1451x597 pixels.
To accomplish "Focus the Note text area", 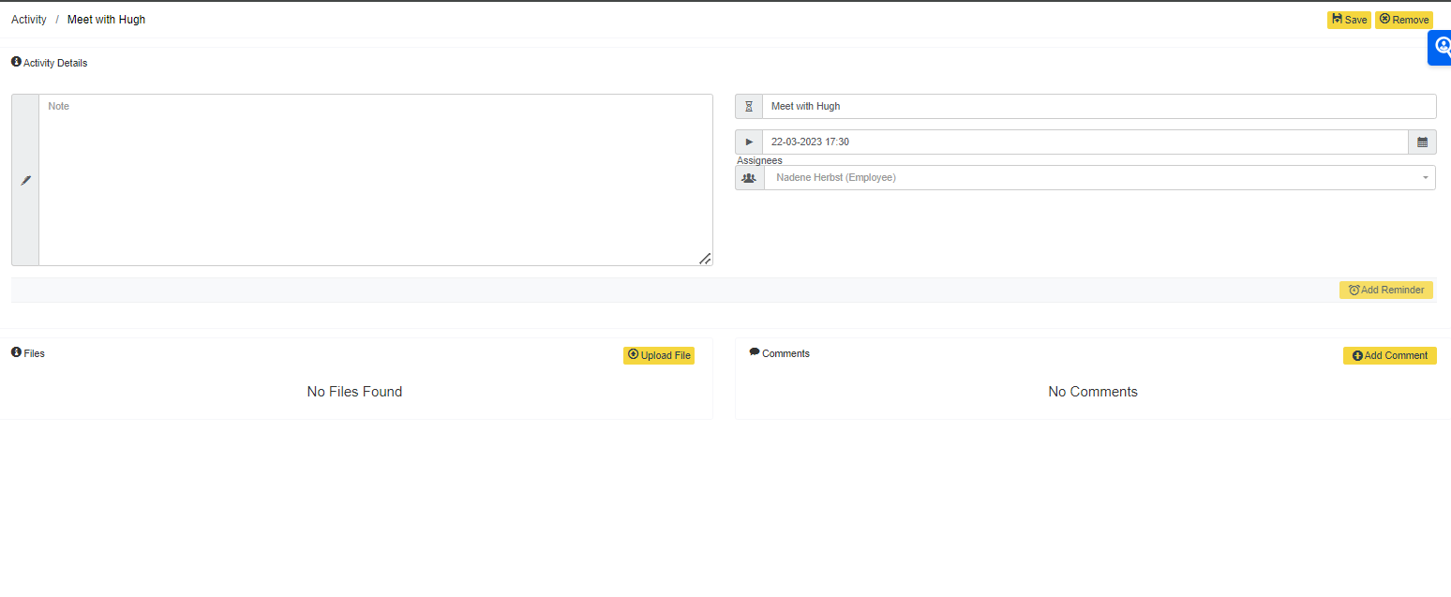I will click(376, 180).
